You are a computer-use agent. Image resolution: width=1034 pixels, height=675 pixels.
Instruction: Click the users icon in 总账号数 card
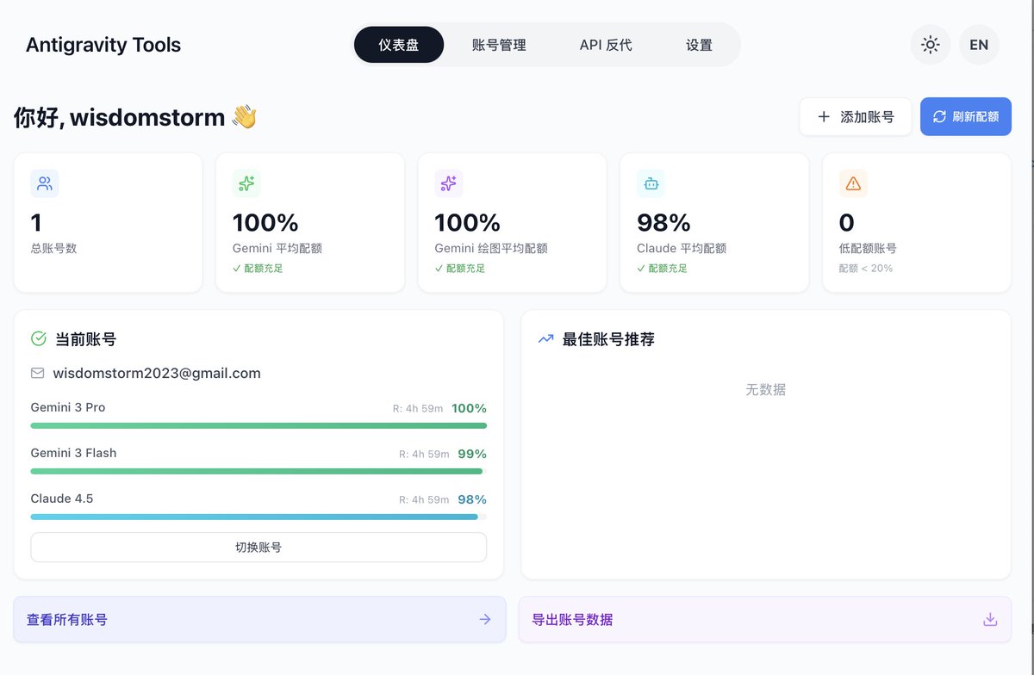(x=45, y=183)
